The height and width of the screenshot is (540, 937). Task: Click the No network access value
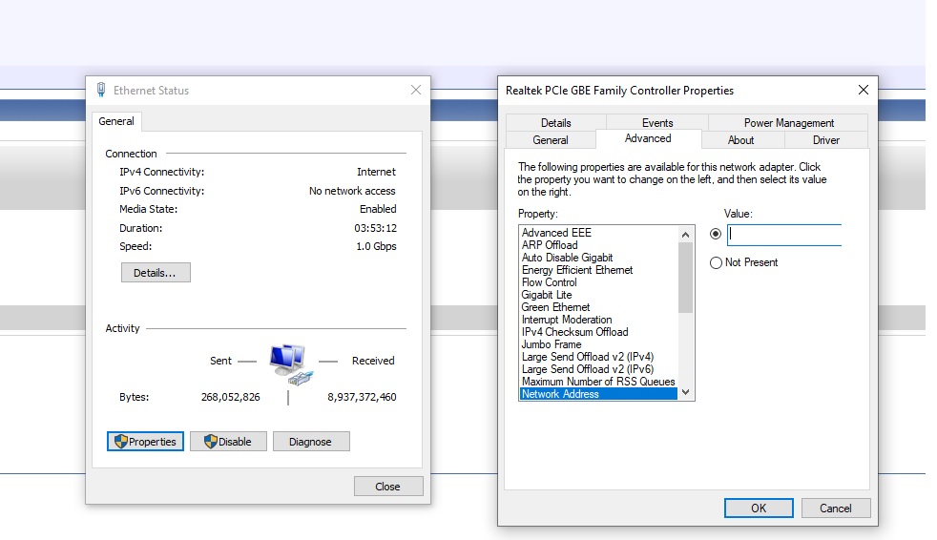point(352,191)
